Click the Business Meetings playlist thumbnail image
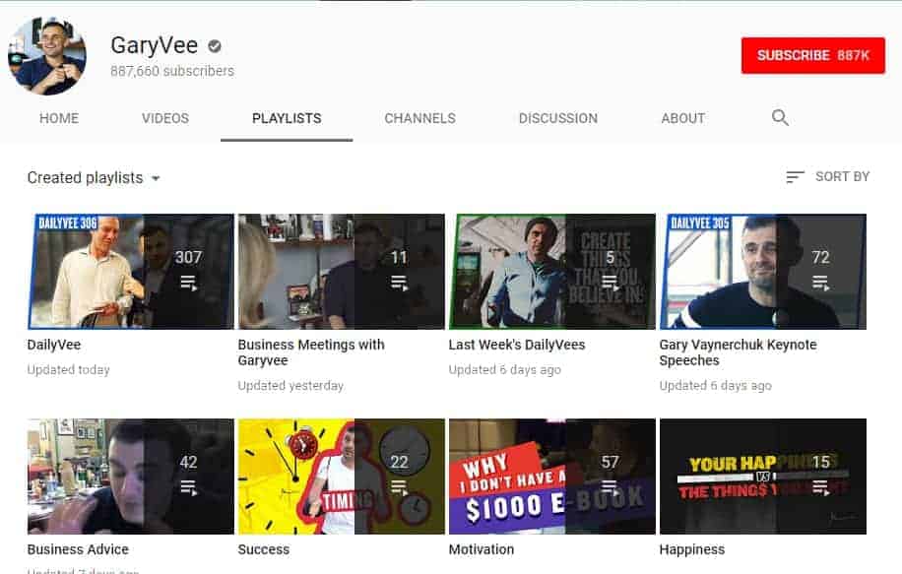This screenshot has height=574, width=902. pos(341,272)
